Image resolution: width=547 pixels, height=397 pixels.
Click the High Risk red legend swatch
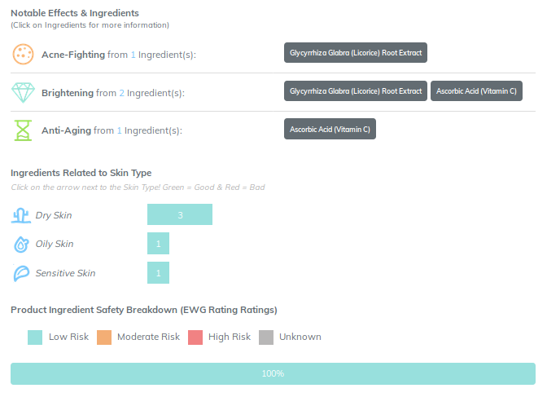click(195, 337)
